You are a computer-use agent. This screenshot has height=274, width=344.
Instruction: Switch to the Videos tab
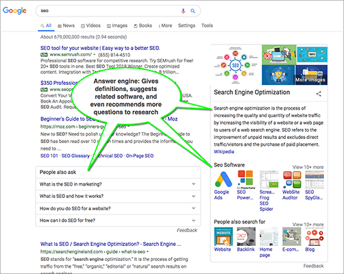pyautogui.click(x=90, y=25)
